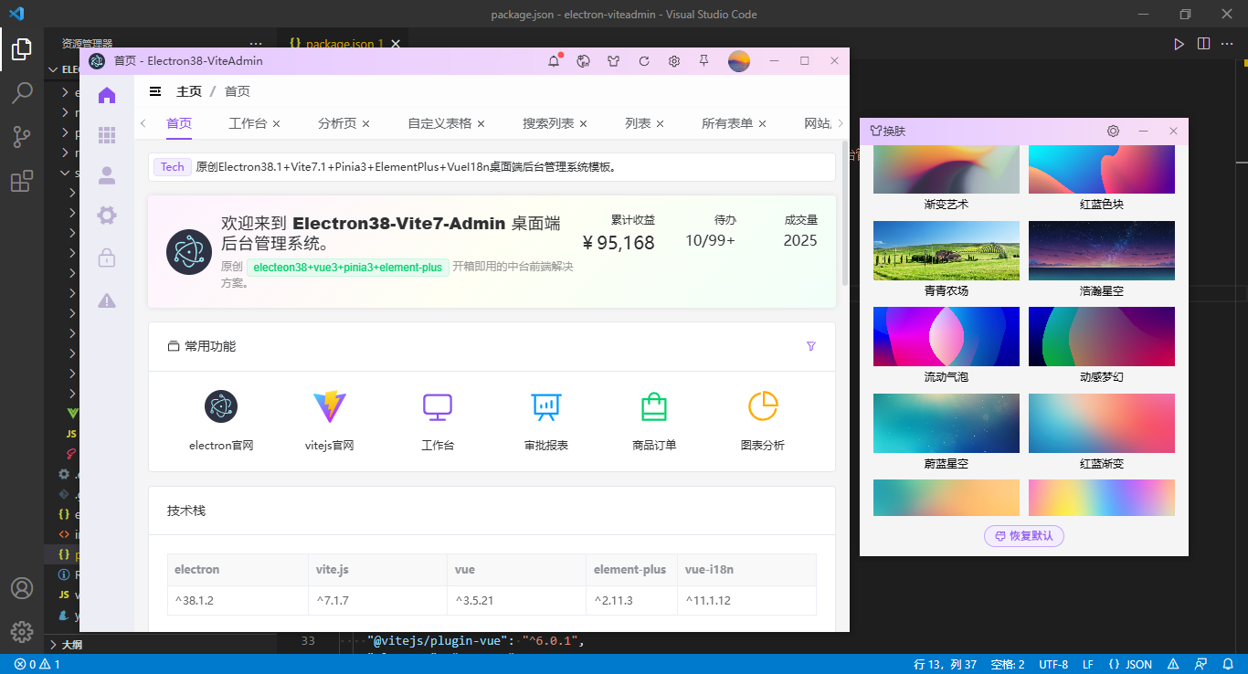The width and height of the screenshot is (1248, 674).
Task: Select the warning triangle icon in admin sidebar
Action: (107, 300)
